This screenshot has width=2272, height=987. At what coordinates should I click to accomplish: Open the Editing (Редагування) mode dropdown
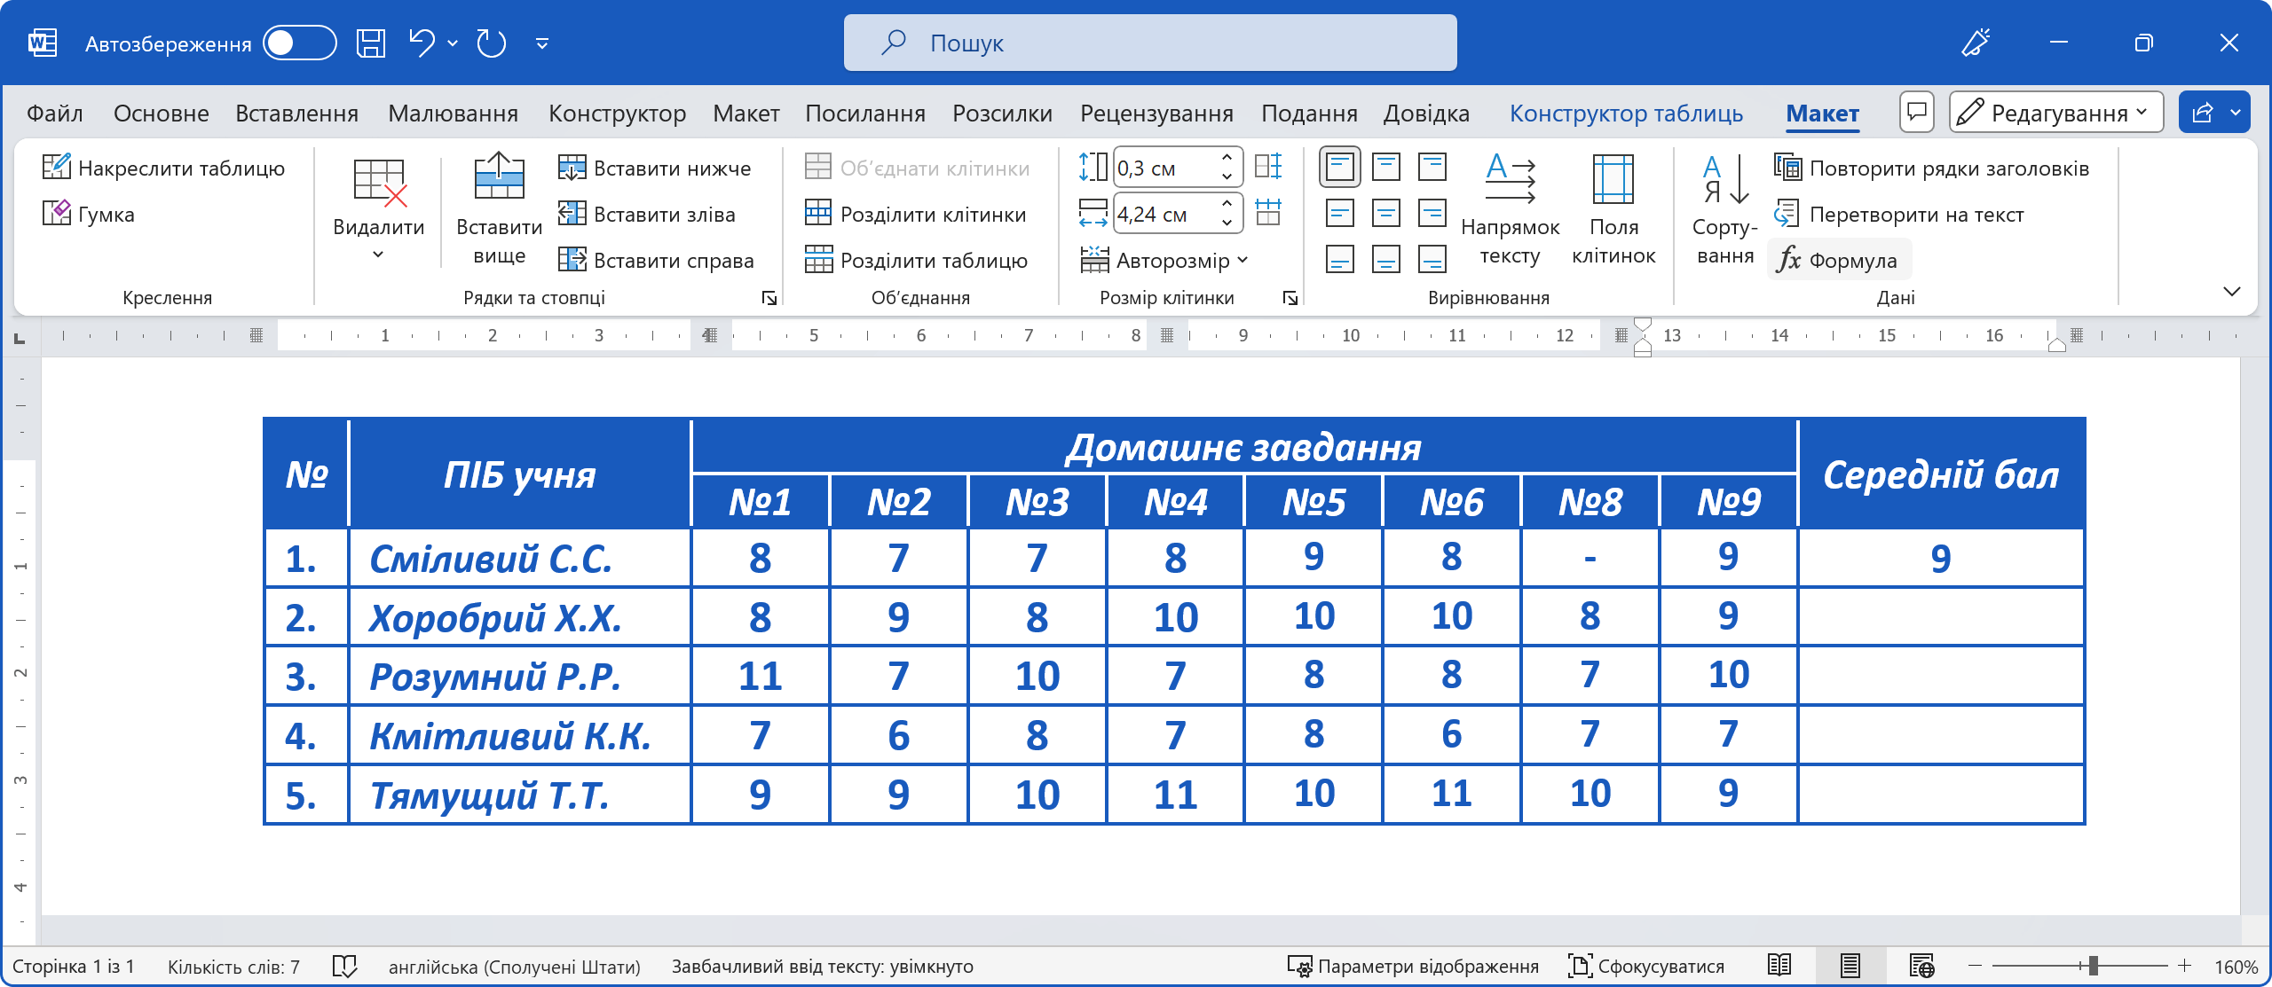pyautogui.click(x=2055, y=113)
